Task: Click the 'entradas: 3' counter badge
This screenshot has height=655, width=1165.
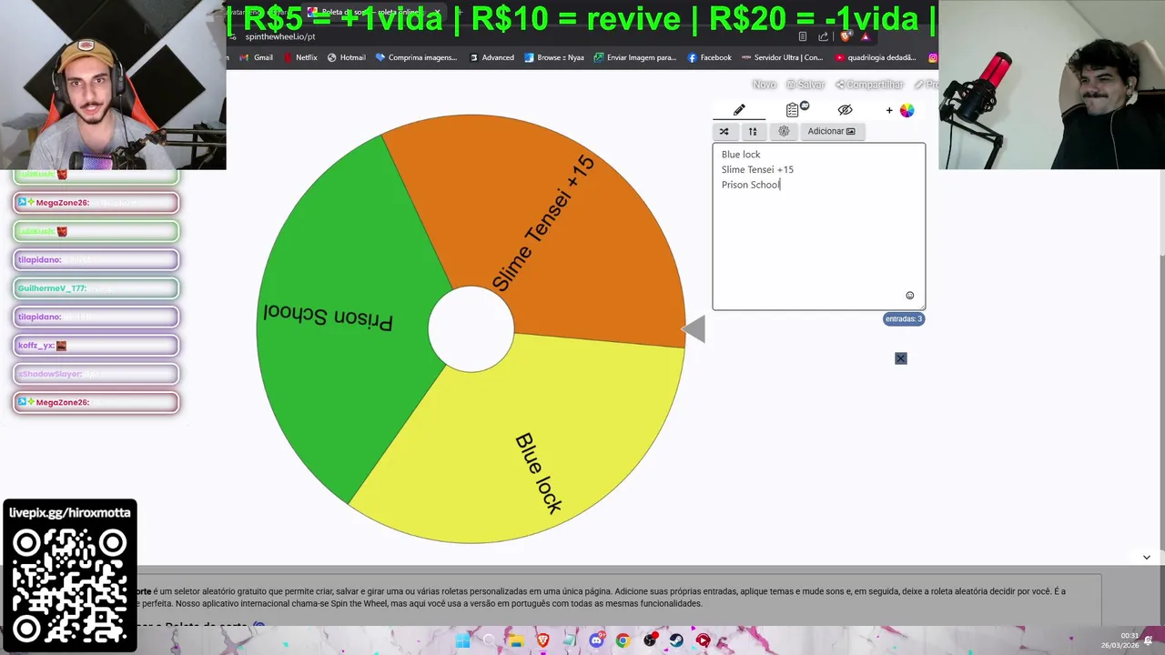Action: pyautogui.click(x=904, y=318)
